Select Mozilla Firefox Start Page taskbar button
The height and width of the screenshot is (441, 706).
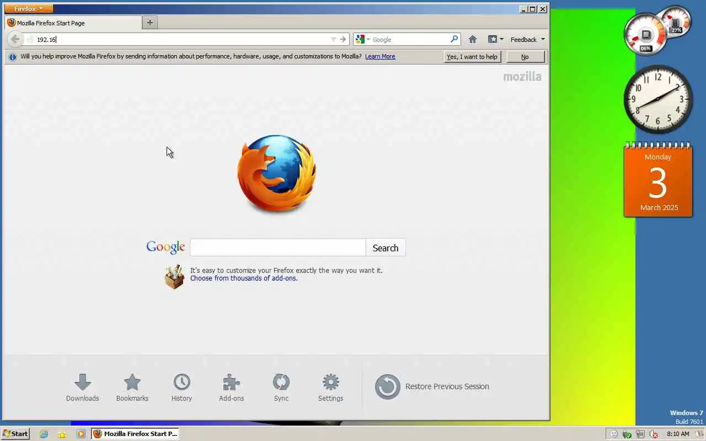(136, 434)
